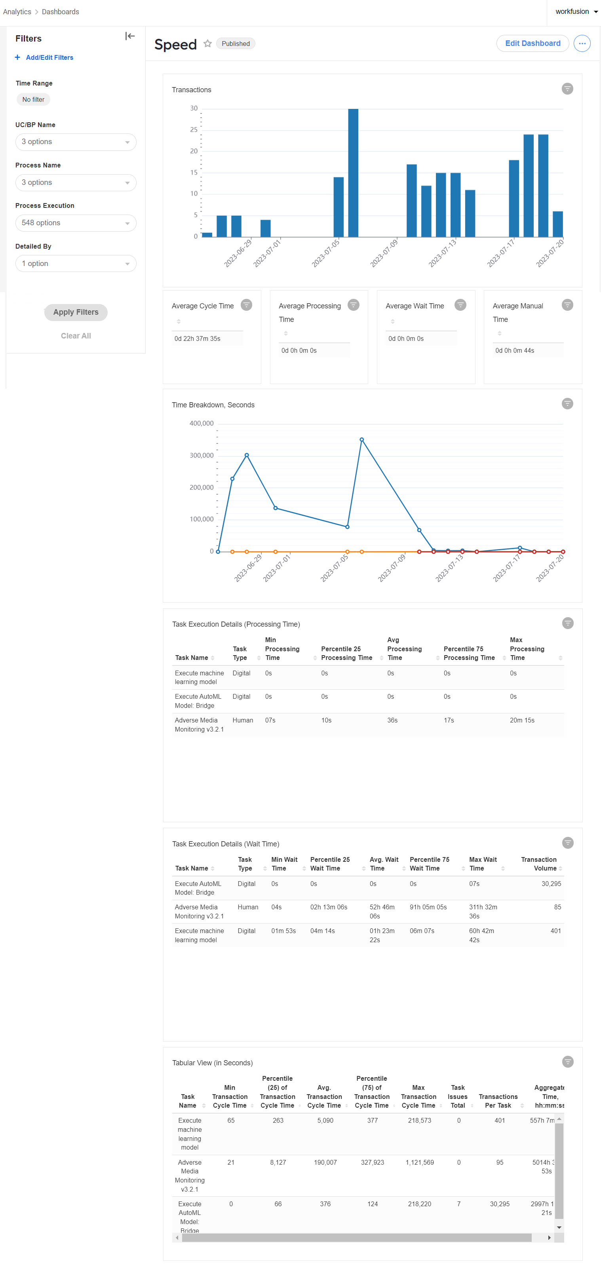The image size is (601, 1266).
Task: Open the Process Execution dropdown
Action: [76, 223]
